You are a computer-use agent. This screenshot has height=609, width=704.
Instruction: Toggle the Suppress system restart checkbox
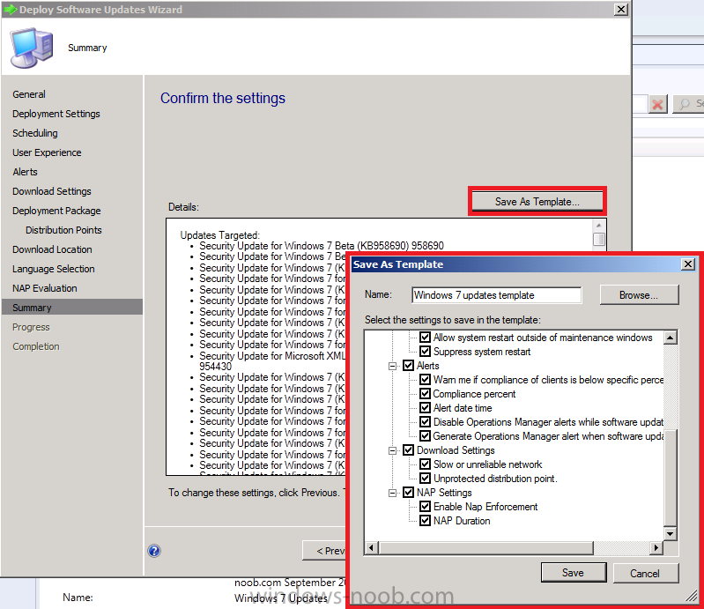(x=426, y=351)
